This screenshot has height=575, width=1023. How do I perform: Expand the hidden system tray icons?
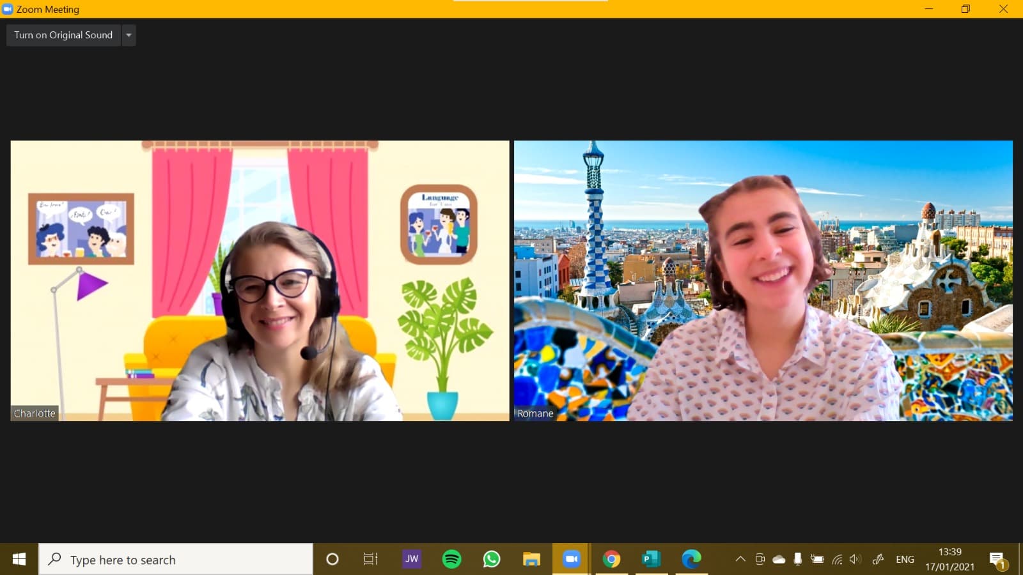pos(740,559)
